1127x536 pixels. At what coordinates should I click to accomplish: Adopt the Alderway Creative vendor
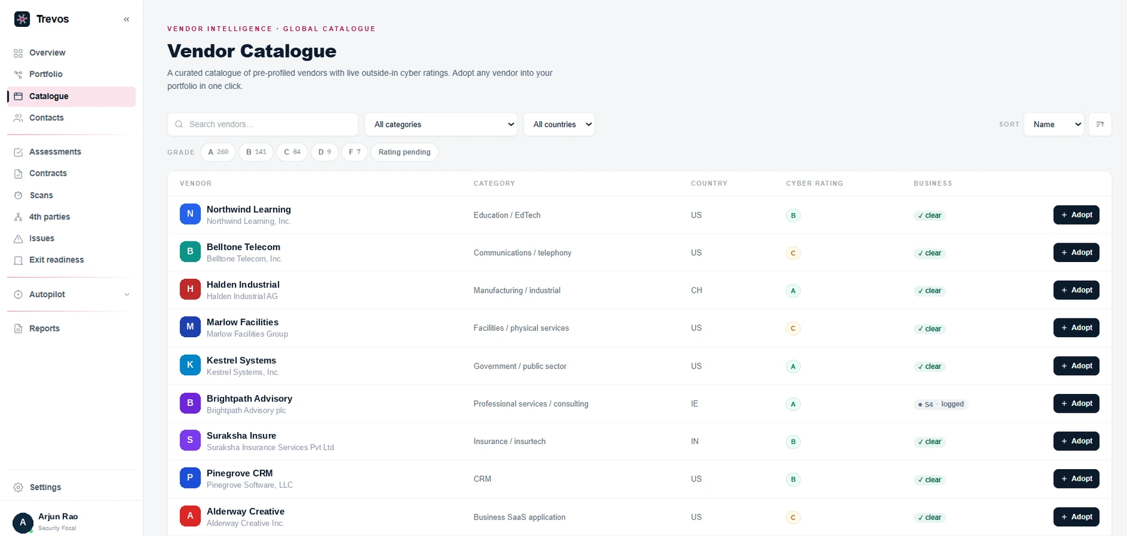pyautogui.click(x=1076, y=517)
